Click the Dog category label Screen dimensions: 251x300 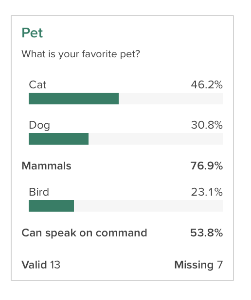[x=39, y=125]
